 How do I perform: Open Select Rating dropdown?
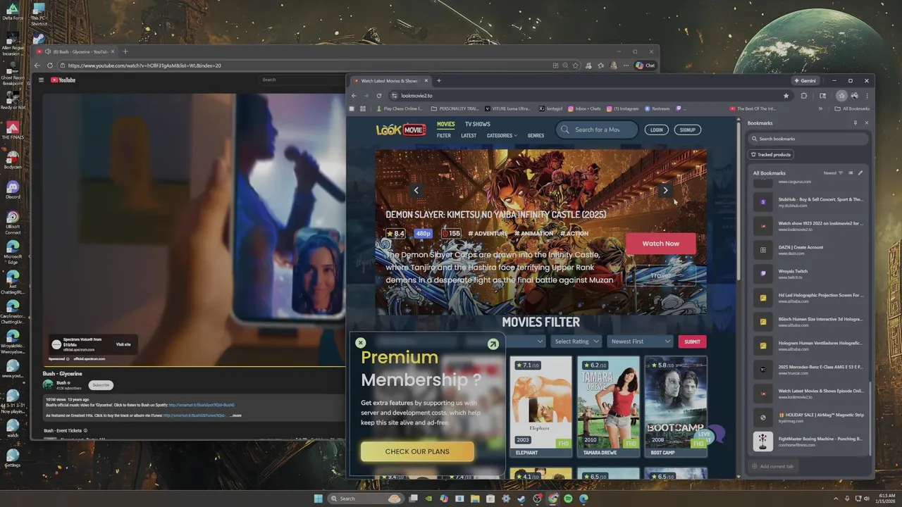click(576, 342)
